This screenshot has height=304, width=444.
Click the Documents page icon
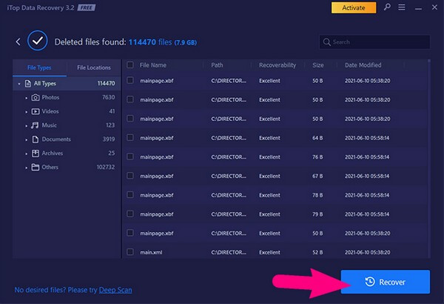[35, 139]
